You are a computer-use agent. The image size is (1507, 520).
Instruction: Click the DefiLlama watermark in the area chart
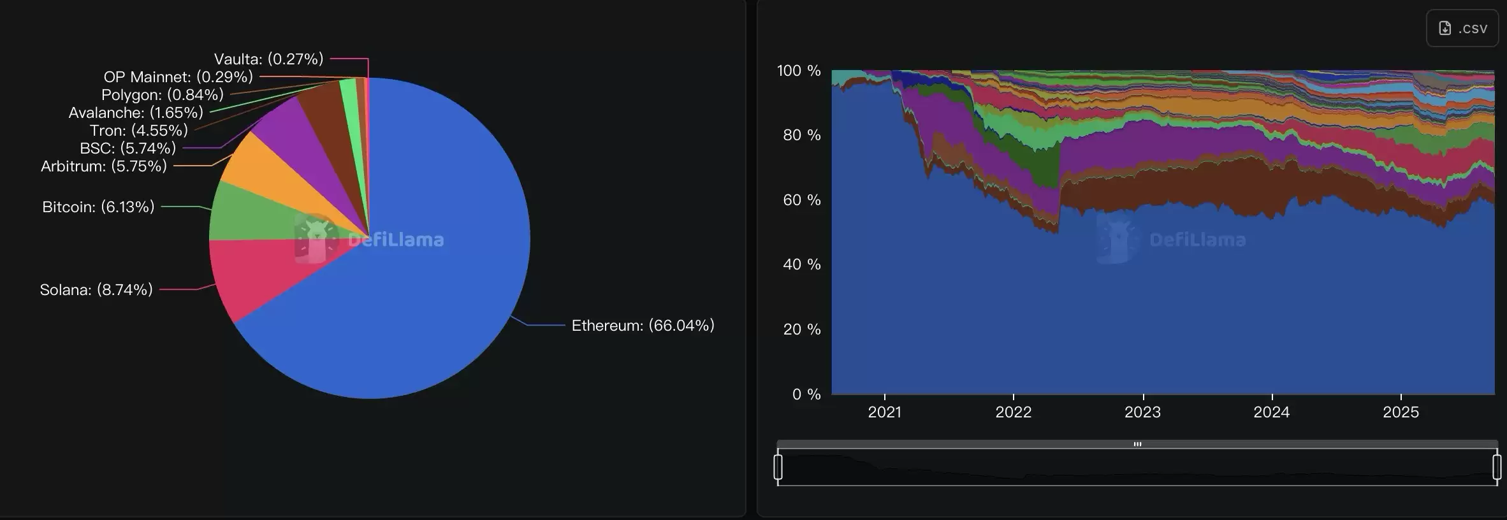[1172, 240]
